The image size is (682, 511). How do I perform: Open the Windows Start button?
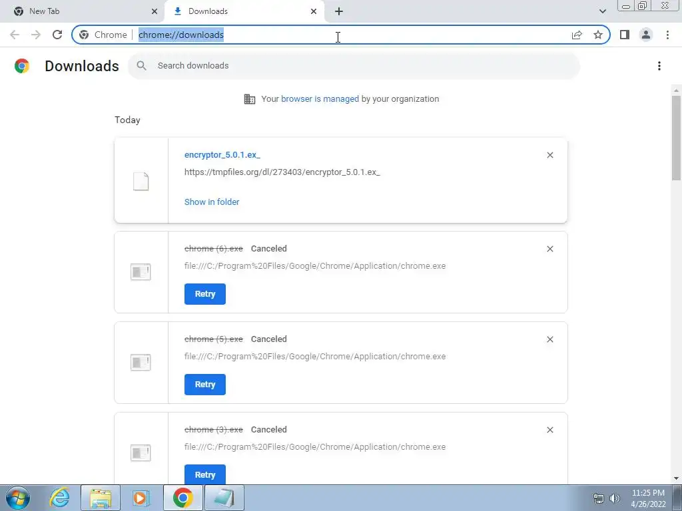point(18,498)
